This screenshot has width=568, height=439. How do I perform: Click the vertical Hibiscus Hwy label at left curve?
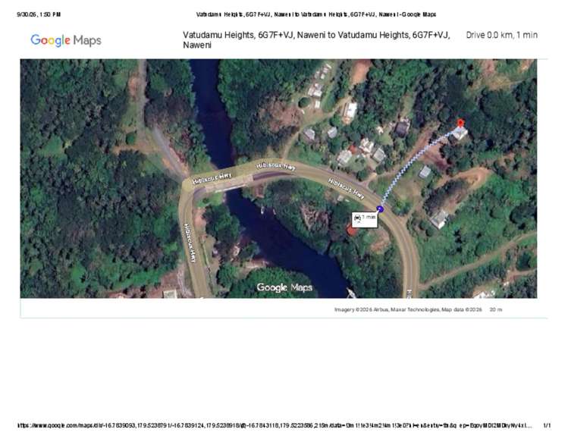(x=190, y=243)
